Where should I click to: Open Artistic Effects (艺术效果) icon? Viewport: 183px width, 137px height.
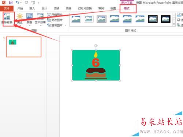click(x=40, y=17)
